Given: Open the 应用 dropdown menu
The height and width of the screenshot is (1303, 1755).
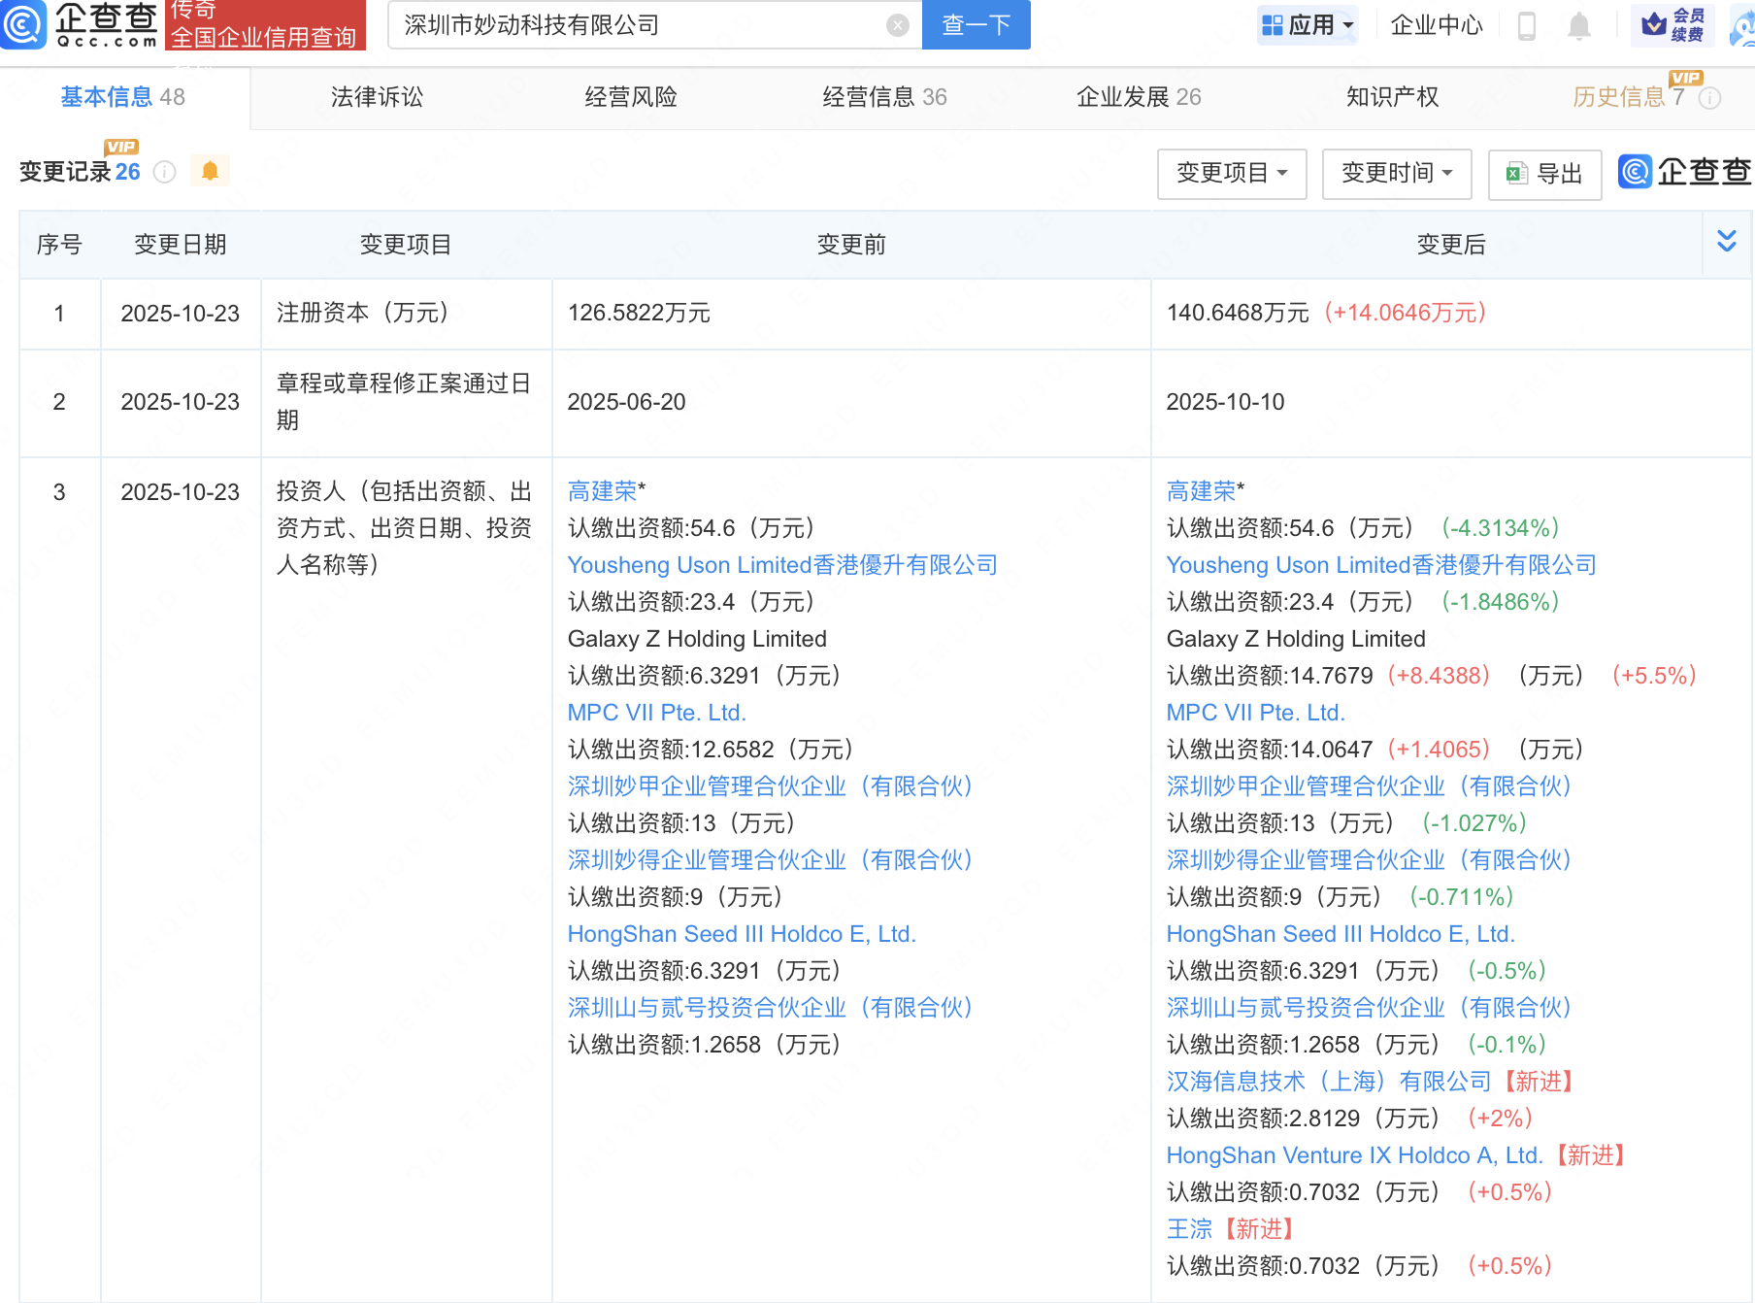Looking at the screenshot, I should coord(1308,25).
